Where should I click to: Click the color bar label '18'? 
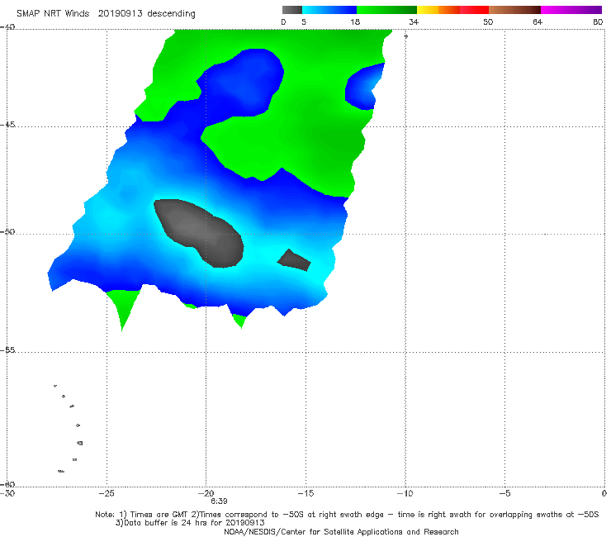355,22
